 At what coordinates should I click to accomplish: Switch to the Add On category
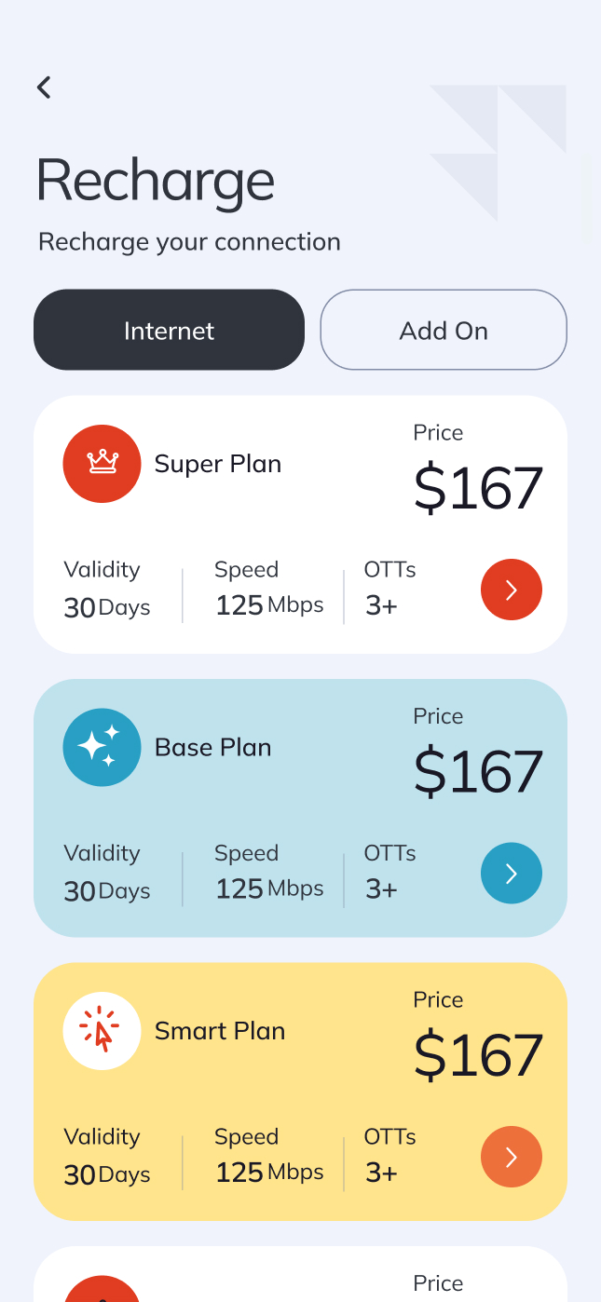click(444, 330)
